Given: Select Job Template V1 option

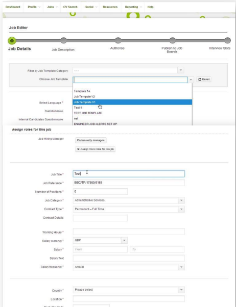Looking at the screenshot, I should point(132,102).
